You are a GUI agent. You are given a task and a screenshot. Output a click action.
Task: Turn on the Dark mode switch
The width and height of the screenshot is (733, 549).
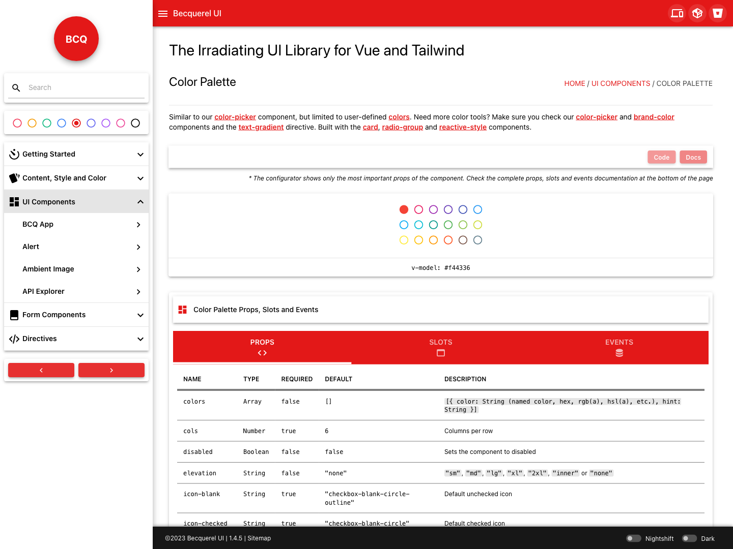(x=689, y=538)
